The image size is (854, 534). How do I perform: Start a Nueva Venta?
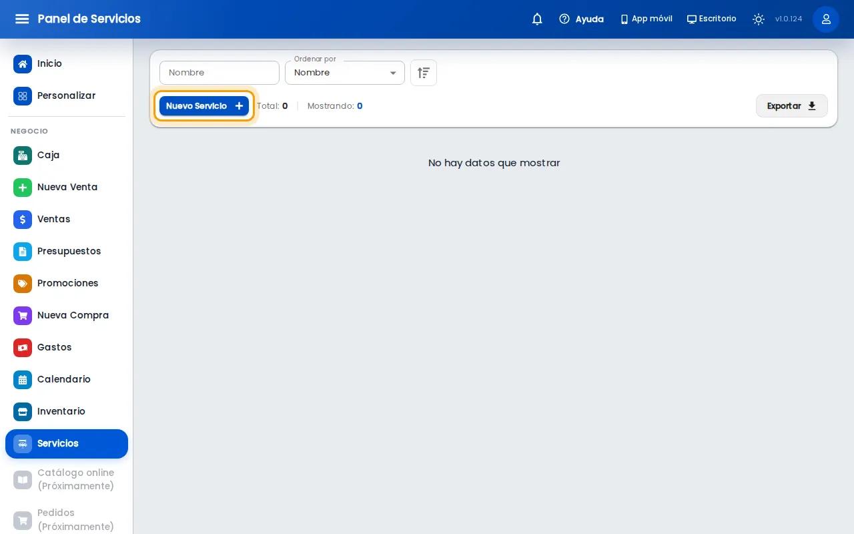pos(67,187)
